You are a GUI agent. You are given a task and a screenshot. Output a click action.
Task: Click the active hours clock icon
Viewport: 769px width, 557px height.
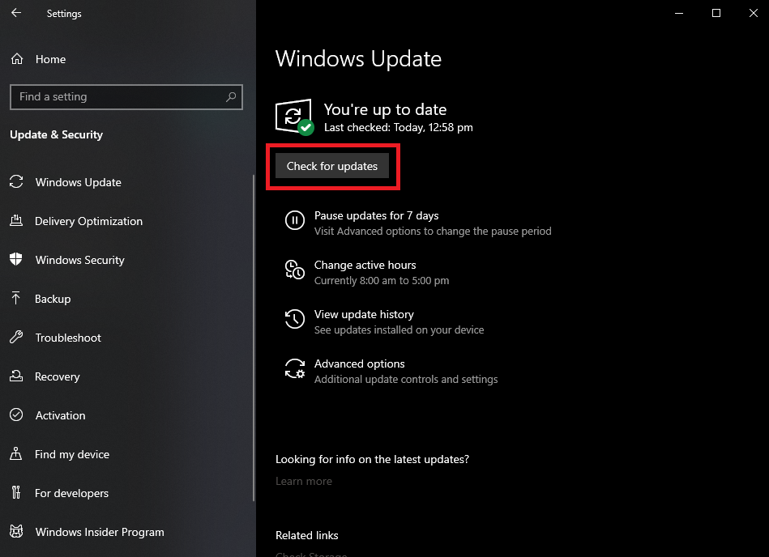(295, 270)
